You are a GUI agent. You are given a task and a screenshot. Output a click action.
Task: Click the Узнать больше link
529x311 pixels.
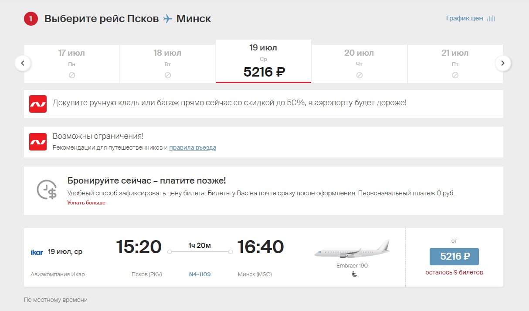[86, 203]
